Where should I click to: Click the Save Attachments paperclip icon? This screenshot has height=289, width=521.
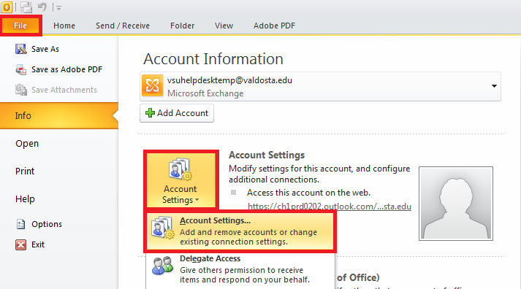pos(21,90)
